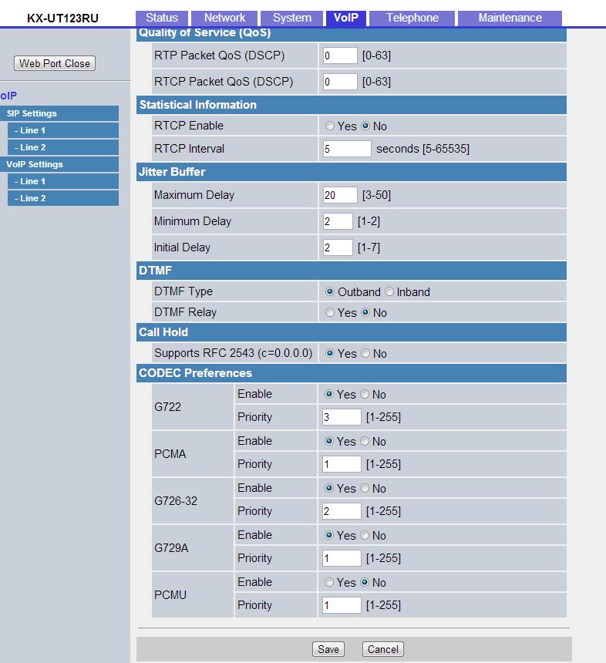Choose No for Supports RFC 2543
This screenshot has width=606, height=663.
(365, 354)
